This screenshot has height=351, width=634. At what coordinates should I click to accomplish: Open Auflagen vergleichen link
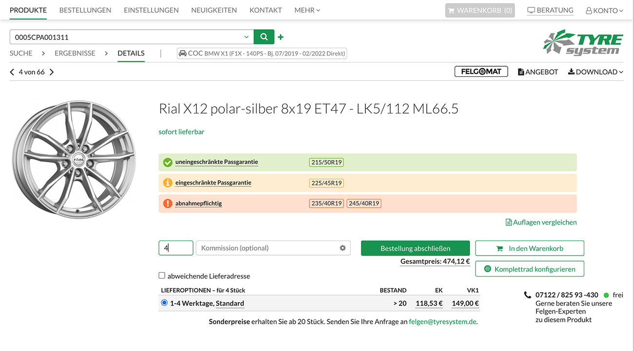point(541,222)
